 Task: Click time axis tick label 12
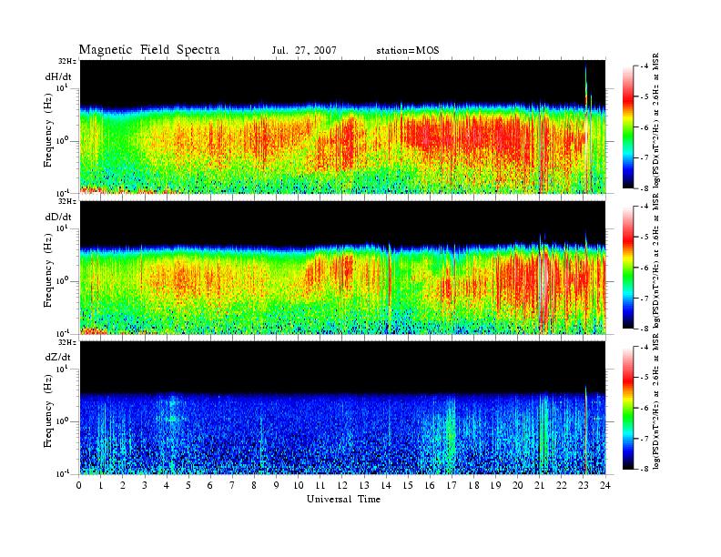pos(342,485)
